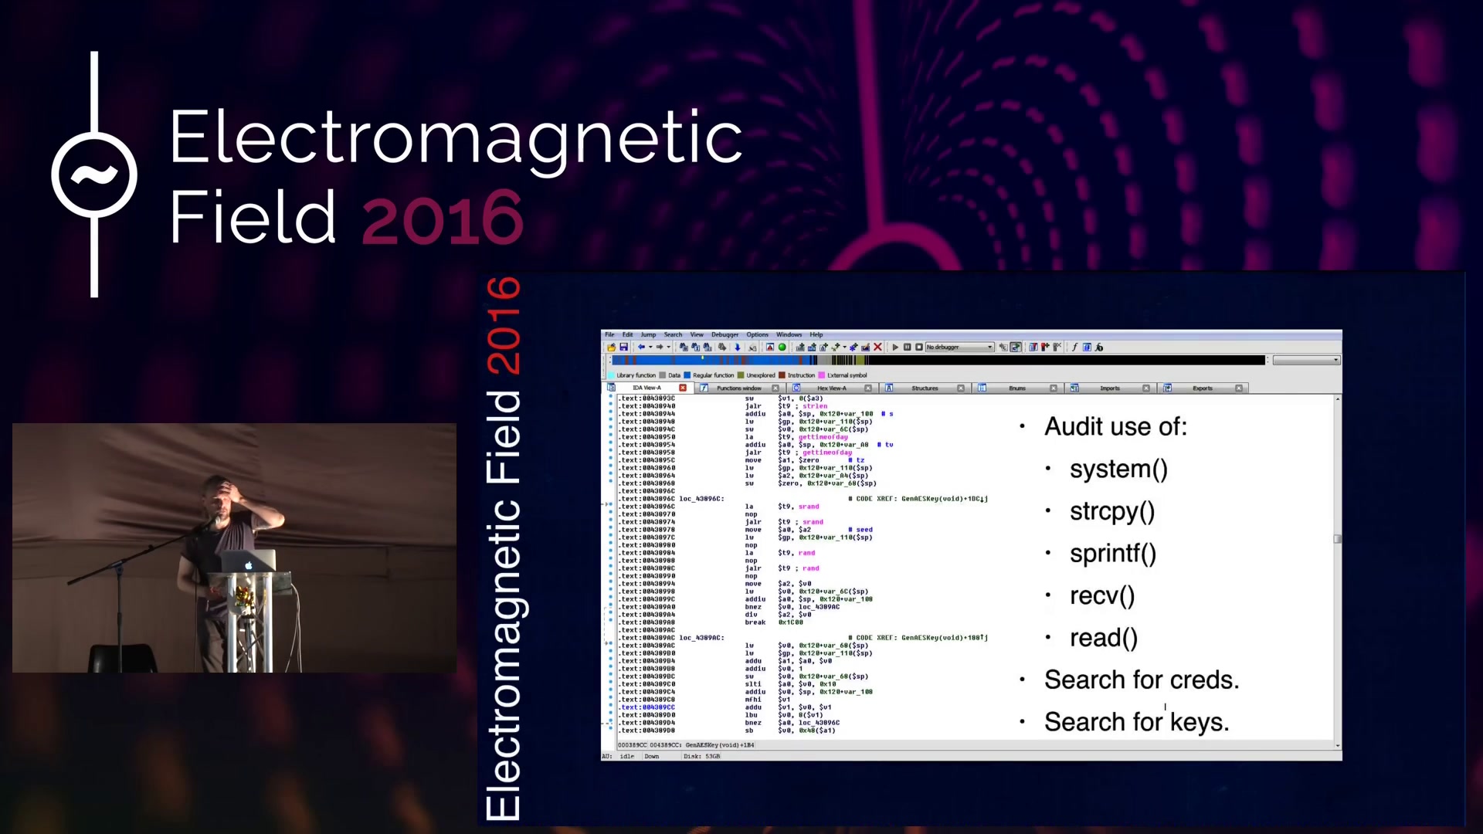The height and width of the screenshot is (834, 1483).
Task: Close the Structures tab
Action: point(961,388)
